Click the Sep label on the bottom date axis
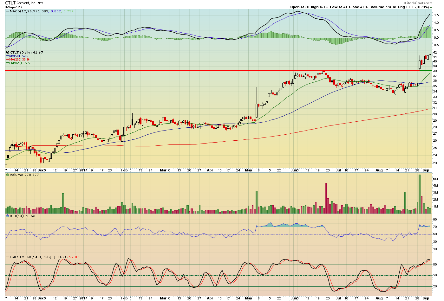This screenshot has width=444, height=301. pos(426,298)
